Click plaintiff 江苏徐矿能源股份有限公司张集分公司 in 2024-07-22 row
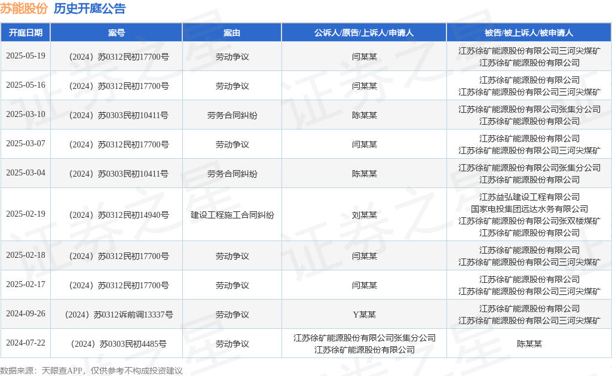Viewport: 612px width, 376px height. pos(364,338)
